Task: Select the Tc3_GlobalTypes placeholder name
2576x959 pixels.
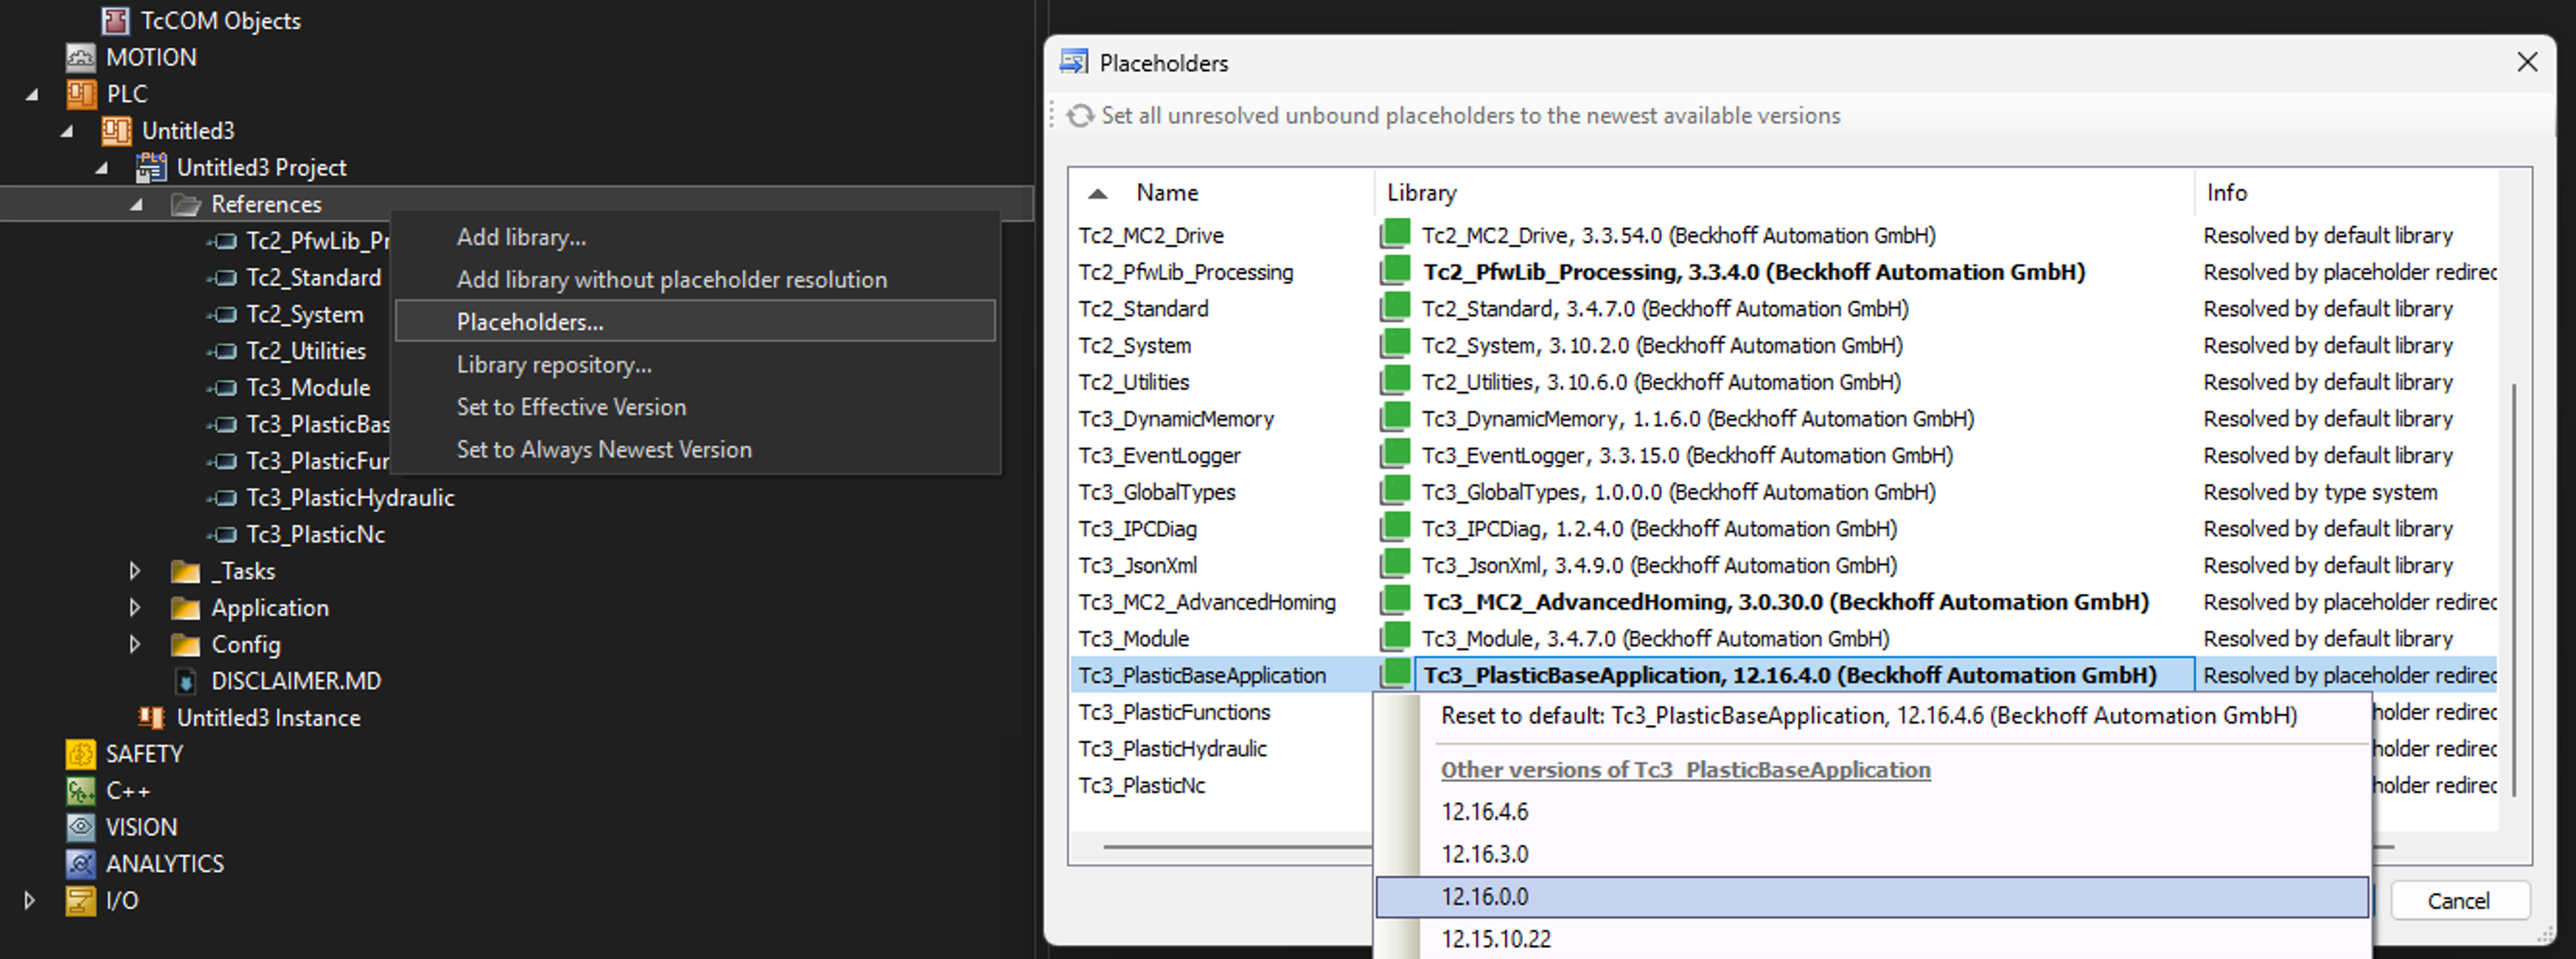Action: click(1157, 491)
